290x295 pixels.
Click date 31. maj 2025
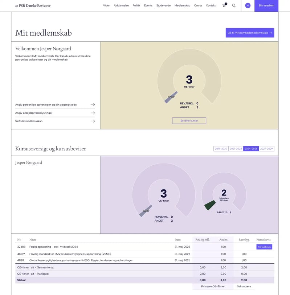pos(182,247)
